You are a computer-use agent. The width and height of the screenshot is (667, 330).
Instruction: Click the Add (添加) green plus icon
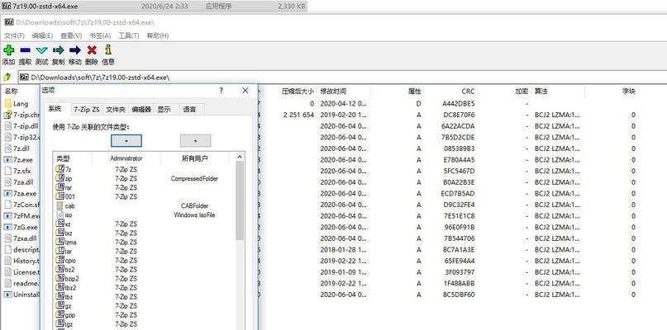(x=8, y=50)
